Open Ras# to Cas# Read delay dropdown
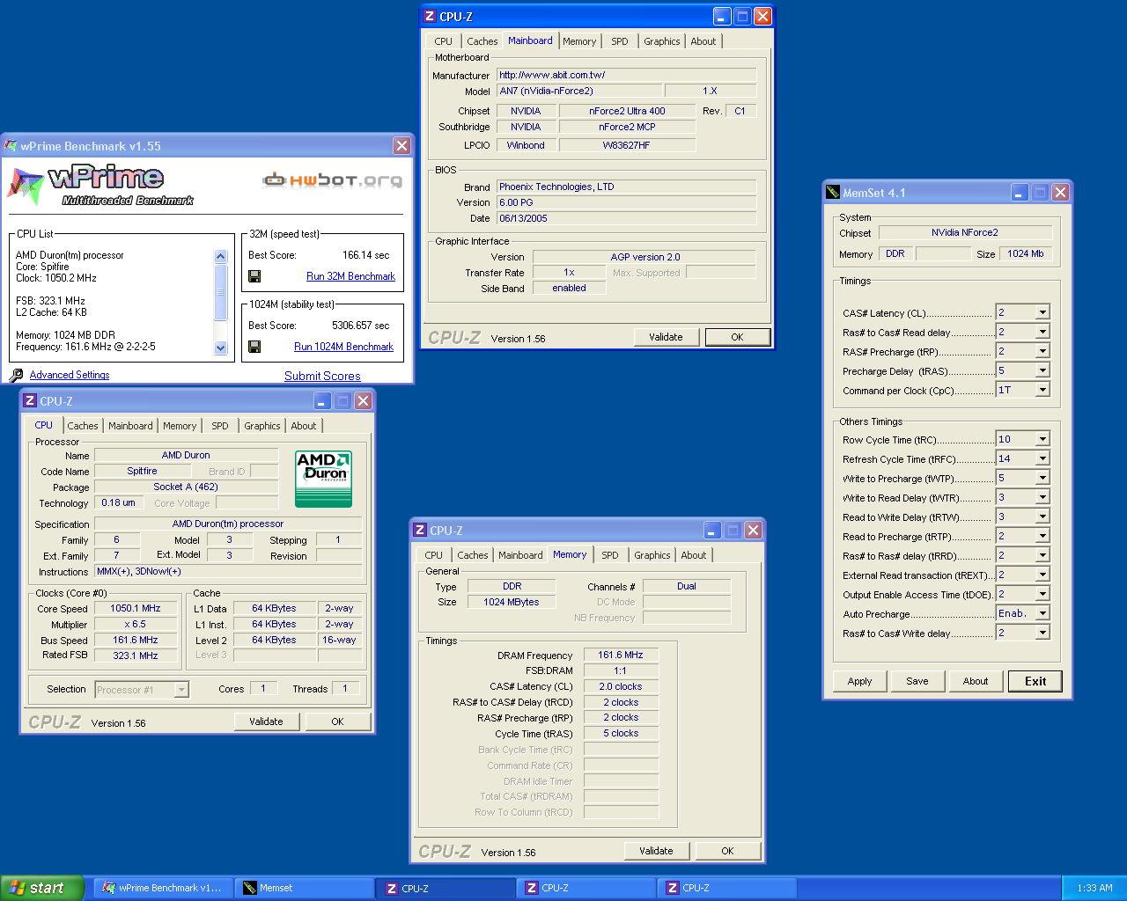Image resolution: width=1127 pixels, height=901 pixels. (1042, 332)
